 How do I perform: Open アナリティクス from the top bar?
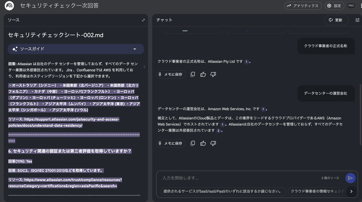(303, 6)
